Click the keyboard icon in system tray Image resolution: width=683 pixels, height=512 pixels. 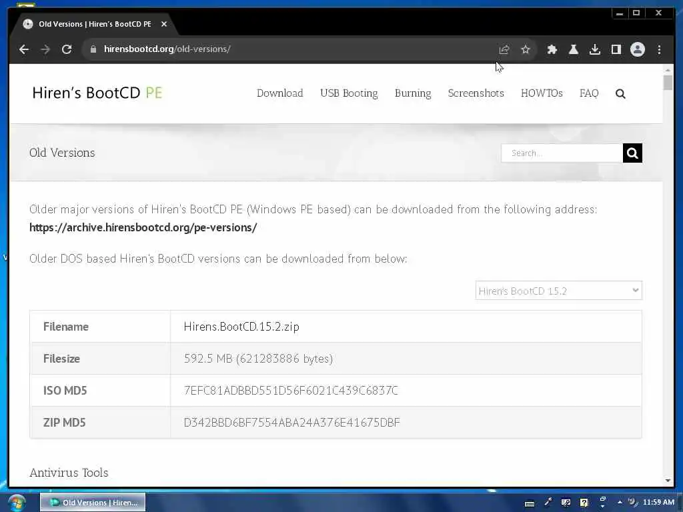click(529, 504)
